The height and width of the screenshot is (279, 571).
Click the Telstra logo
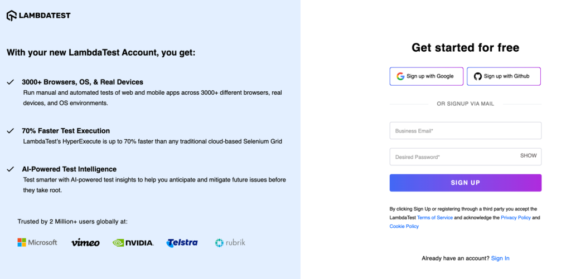pos(182,243)
